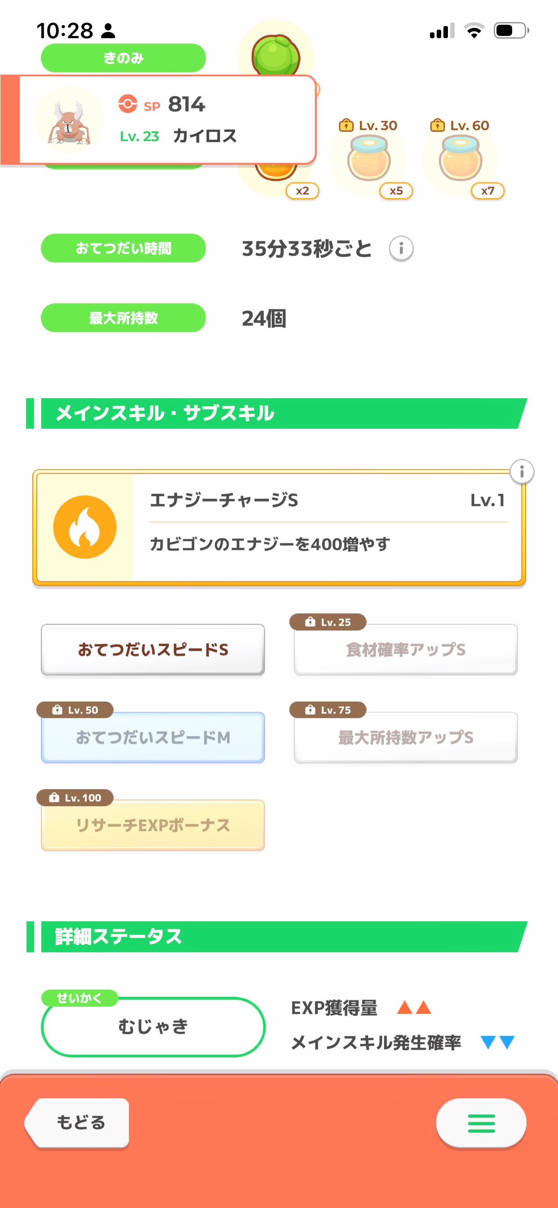Select the おてつだいスピードS sub skill

tap(153, 649)
